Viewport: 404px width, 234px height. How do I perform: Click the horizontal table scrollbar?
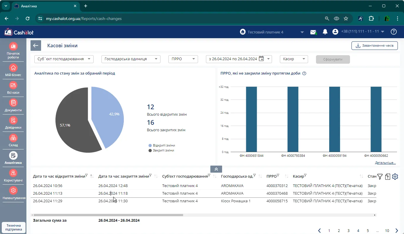point(108,215)
